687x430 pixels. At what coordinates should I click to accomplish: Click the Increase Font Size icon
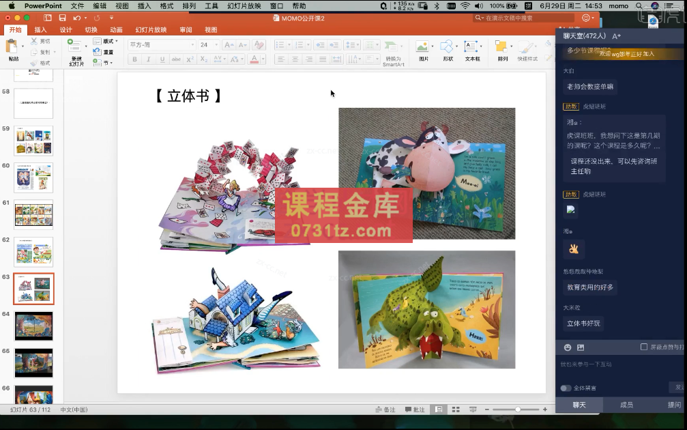(229, 45)
